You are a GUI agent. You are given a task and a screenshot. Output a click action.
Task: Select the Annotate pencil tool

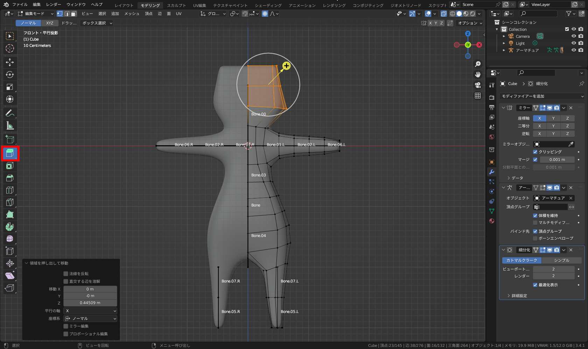click(10, 113)
